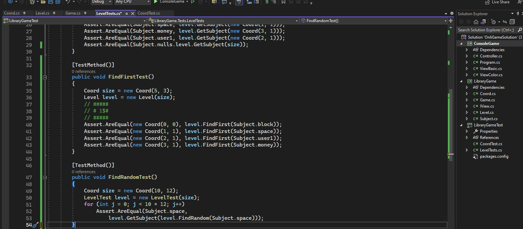The width and height of the screenshot is (523, 229).
Task: Toggle auto-hide pin of Solution Explorer
Action: (x=518, y=14)
